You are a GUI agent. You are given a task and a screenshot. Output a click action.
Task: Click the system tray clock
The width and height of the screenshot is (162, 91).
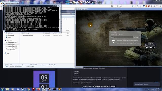tap(157, 89)
